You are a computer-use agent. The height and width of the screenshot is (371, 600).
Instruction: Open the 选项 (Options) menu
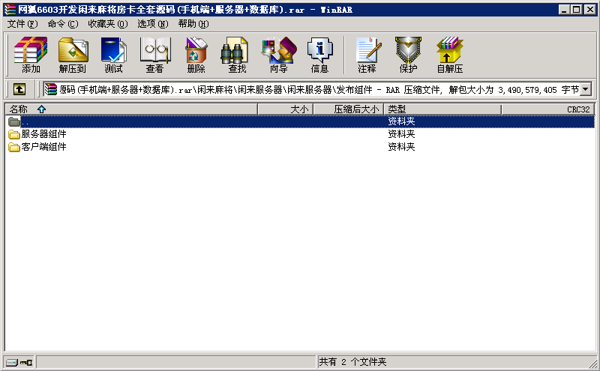152,24
